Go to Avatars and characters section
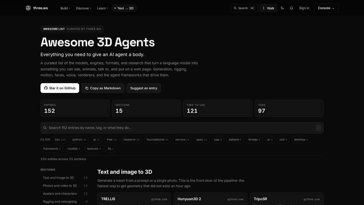Viewport: 364px width, 205px height. point(65,194)
